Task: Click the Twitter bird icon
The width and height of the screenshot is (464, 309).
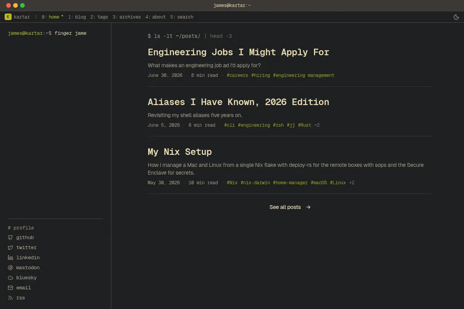Action: 10,248
